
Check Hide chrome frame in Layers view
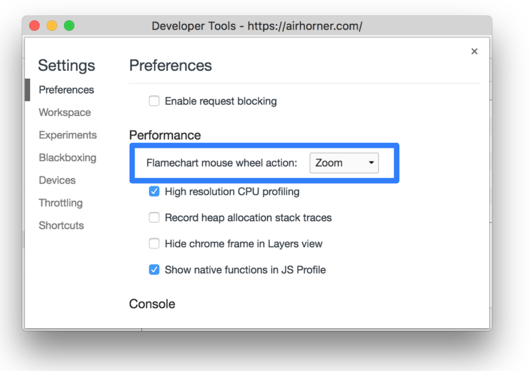click(x=154, y=243)
